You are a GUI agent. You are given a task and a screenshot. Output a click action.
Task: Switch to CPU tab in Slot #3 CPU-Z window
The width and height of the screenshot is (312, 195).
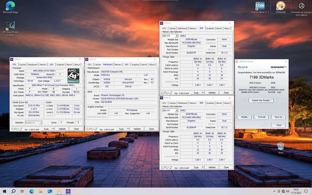coord(164,28)
